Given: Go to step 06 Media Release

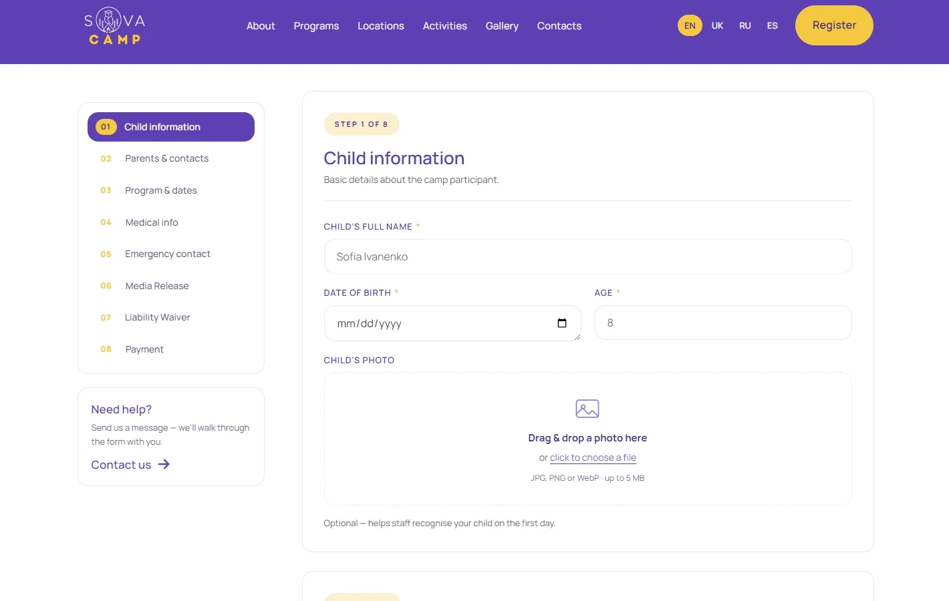Looking at the screenshot, I should coord(171,286).
